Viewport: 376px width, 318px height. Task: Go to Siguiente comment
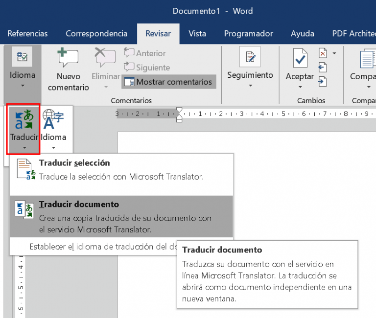tap(147, 68)
